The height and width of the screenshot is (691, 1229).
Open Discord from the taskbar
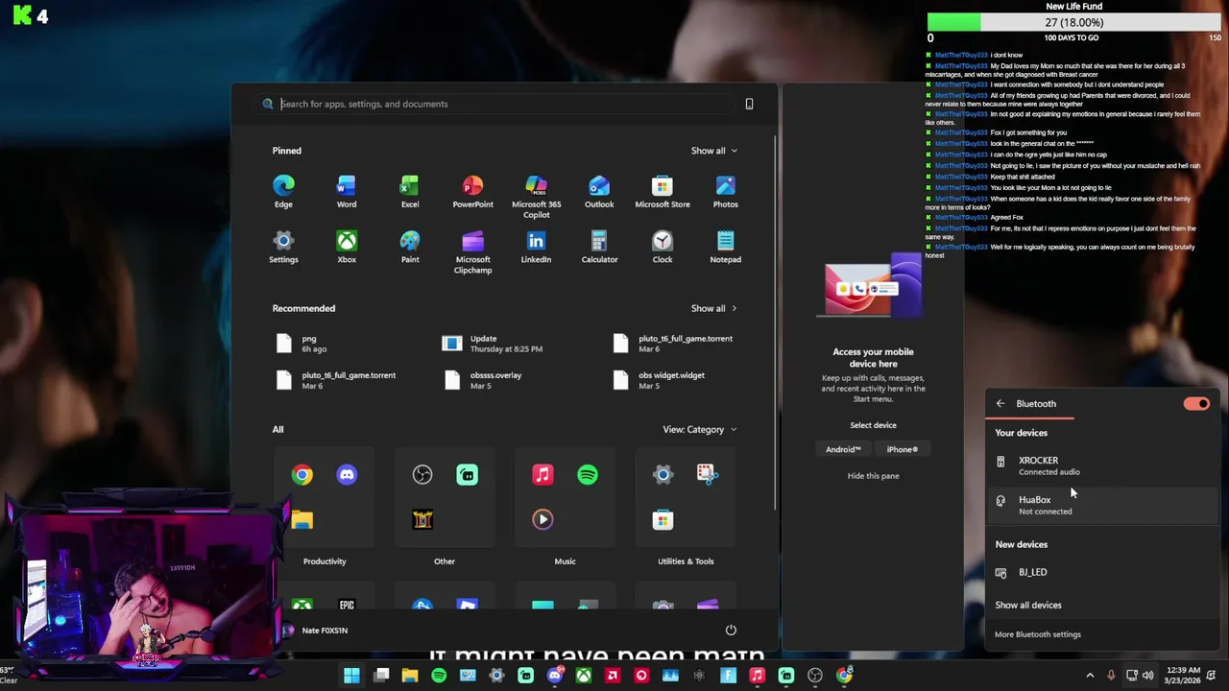click(555, 676)
